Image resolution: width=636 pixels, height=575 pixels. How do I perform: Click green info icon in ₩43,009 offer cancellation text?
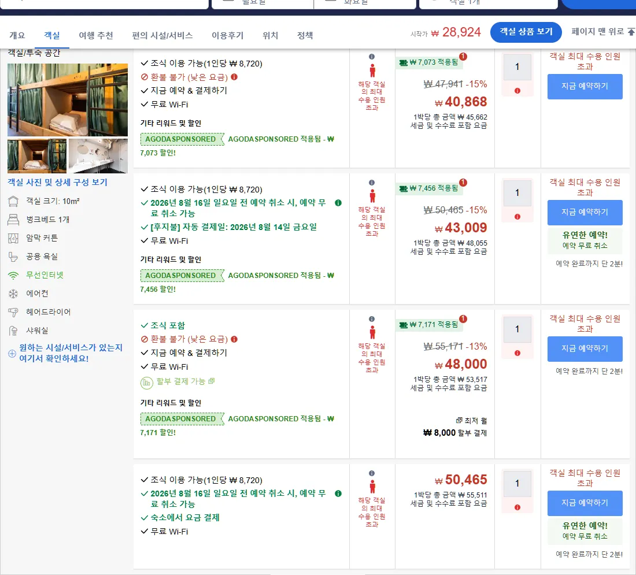[338, 203]
